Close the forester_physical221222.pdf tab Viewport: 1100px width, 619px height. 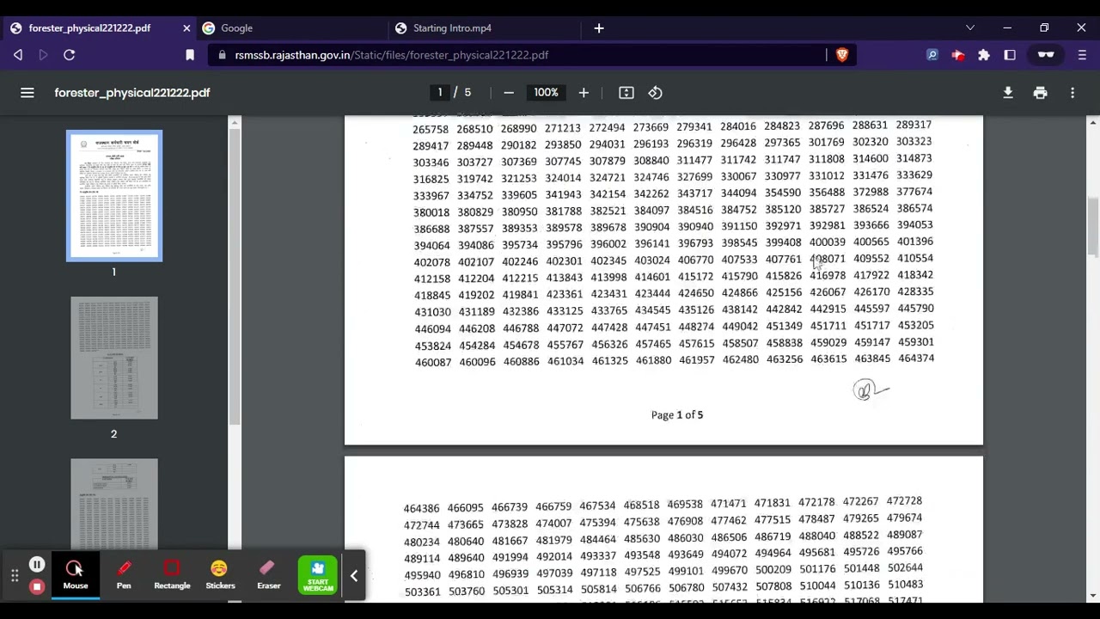tap(186, 28)
